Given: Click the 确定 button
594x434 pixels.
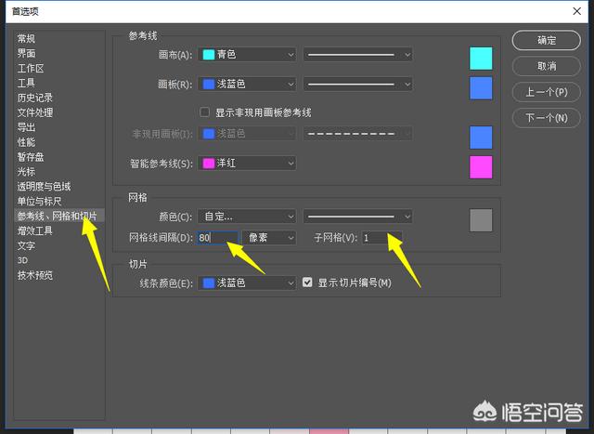Looking at the screenshot, I should coord(547,40).
